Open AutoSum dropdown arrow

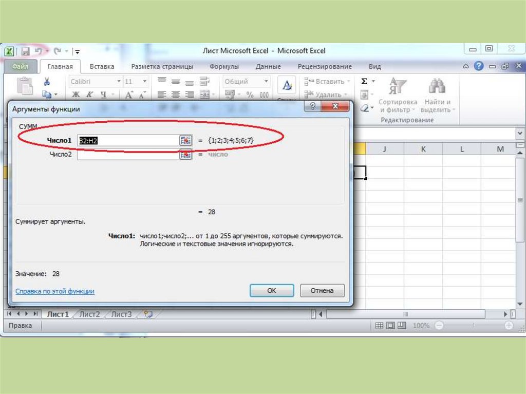(373, 81)
